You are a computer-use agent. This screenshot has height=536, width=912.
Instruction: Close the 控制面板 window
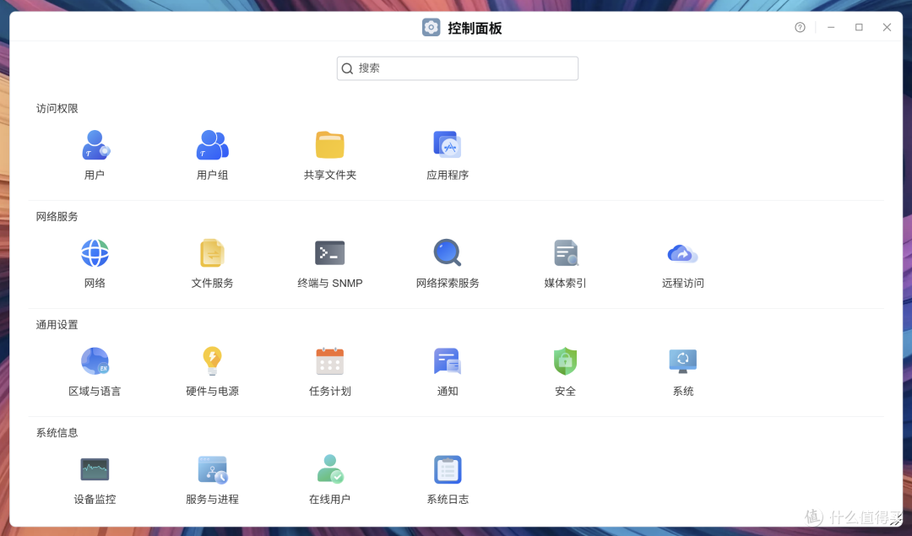tap(887, 27)
